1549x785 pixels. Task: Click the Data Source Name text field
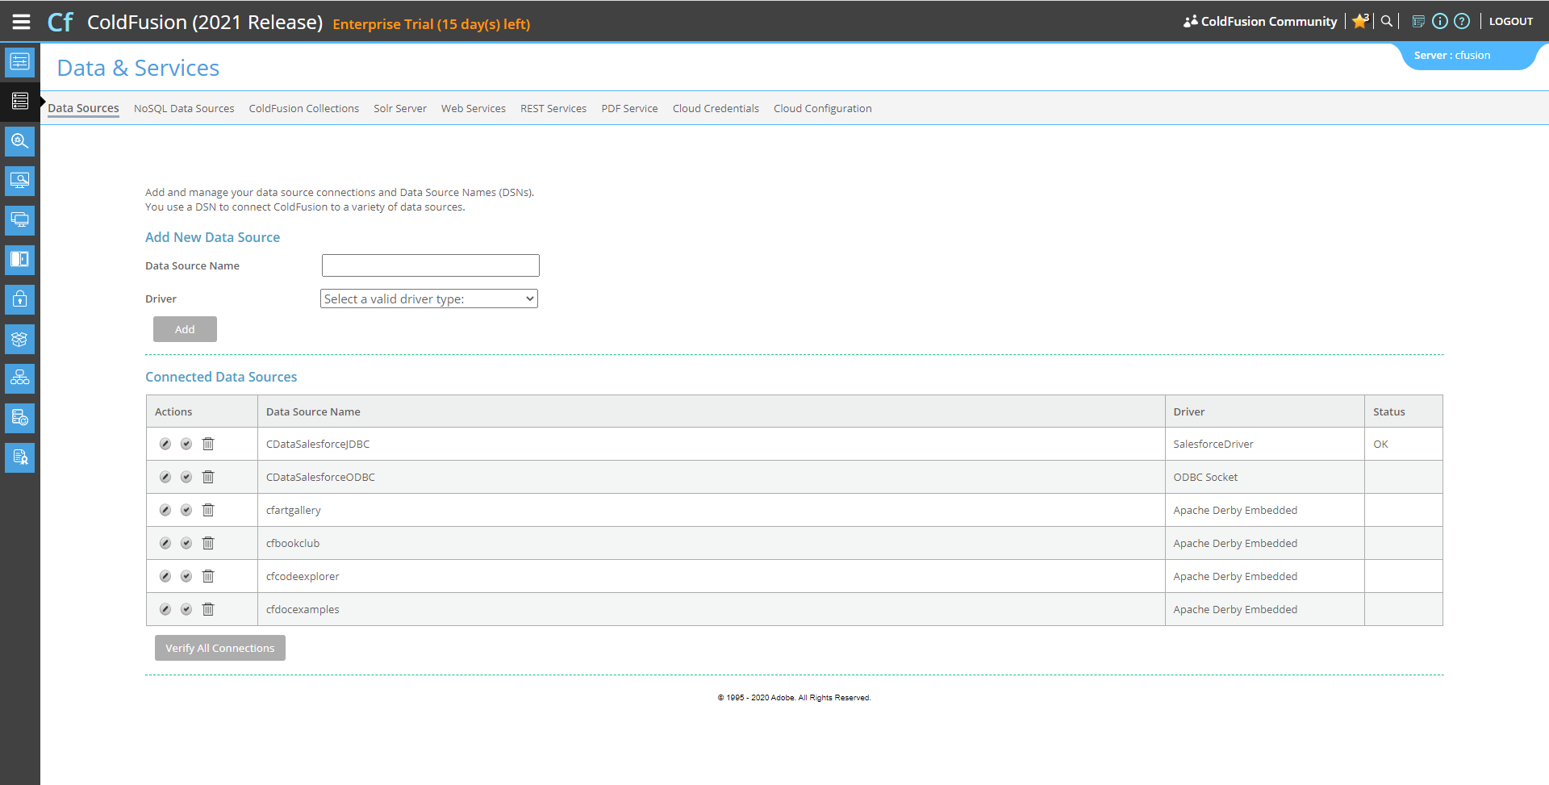(x=430, y=265)
